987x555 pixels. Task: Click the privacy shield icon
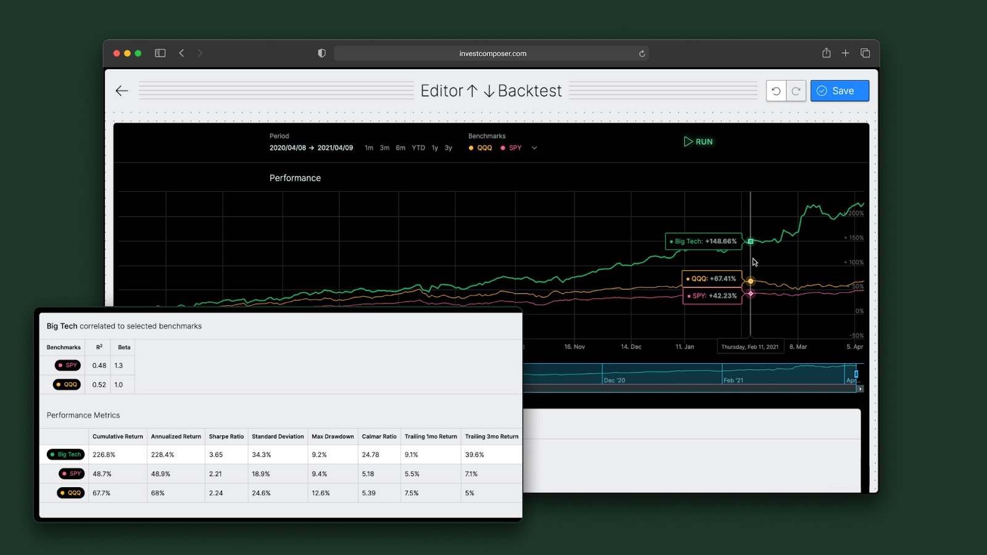click(321, 53)
